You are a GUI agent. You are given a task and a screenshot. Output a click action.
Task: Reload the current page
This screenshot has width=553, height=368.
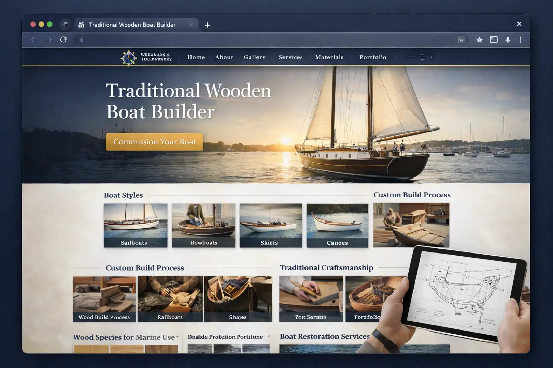click(x=64, y=40)
